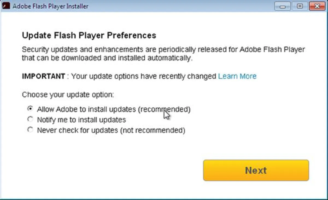Click the 'Adobe Flash Player Installer' window title
The image size is (328, 200).
click(50, 6)
